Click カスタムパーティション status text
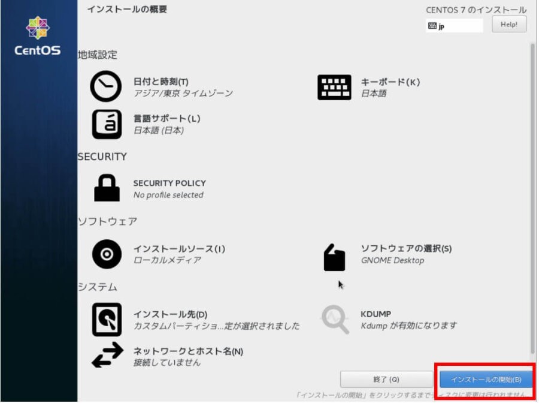539x406 pixels. point(216,326)
